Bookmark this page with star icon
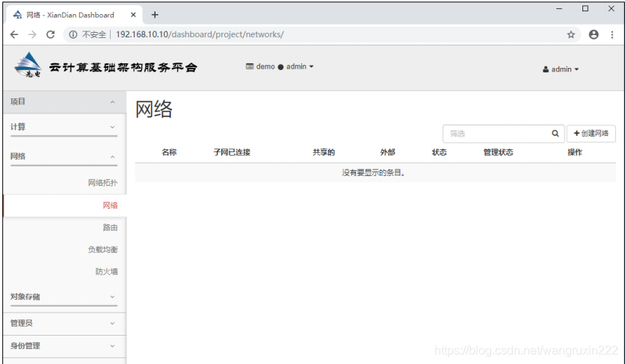This screenshot has width=625, height=364. coord(570,34)
